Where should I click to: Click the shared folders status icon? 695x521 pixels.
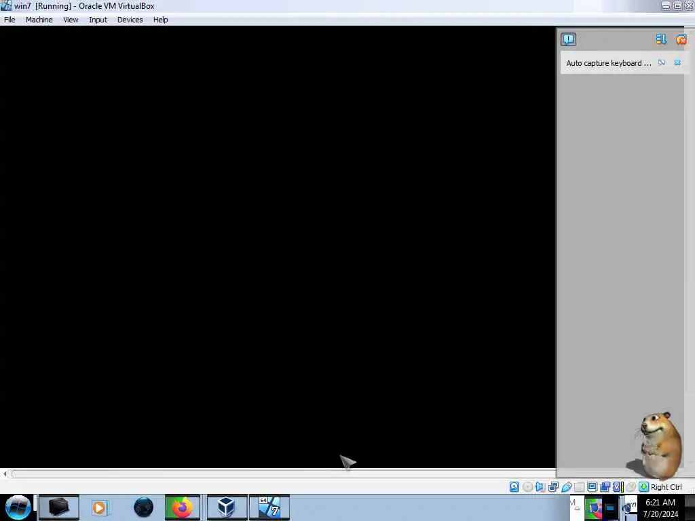579,487
